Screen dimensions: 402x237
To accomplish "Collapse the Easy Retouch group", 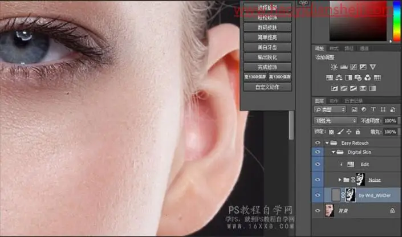I will [327, 143].
